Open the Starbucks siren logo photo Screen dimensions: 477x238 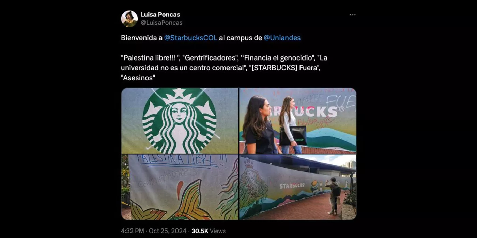180,121
